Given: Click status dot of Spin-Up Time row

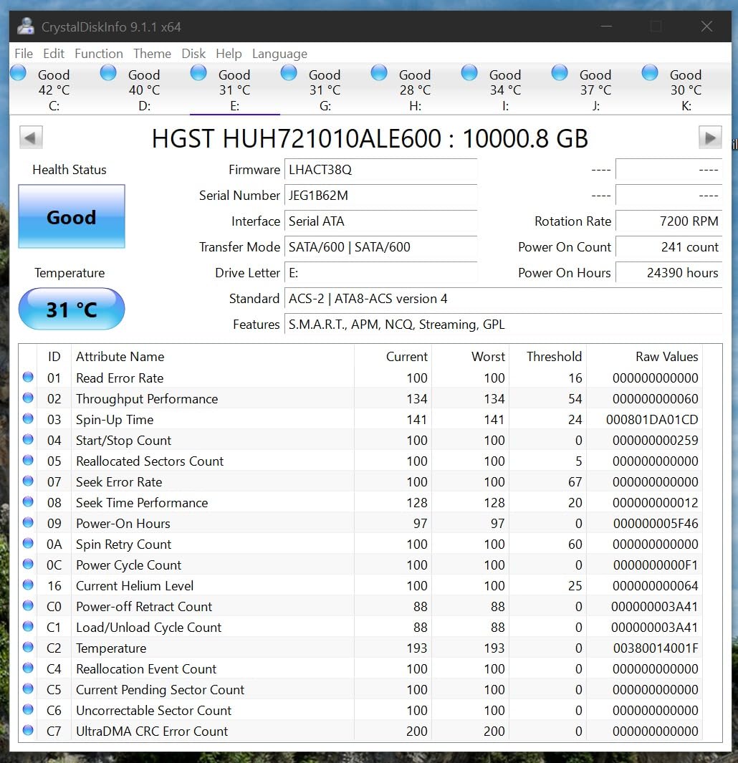Looking at the screenshot, I should [x=28, y=418].
